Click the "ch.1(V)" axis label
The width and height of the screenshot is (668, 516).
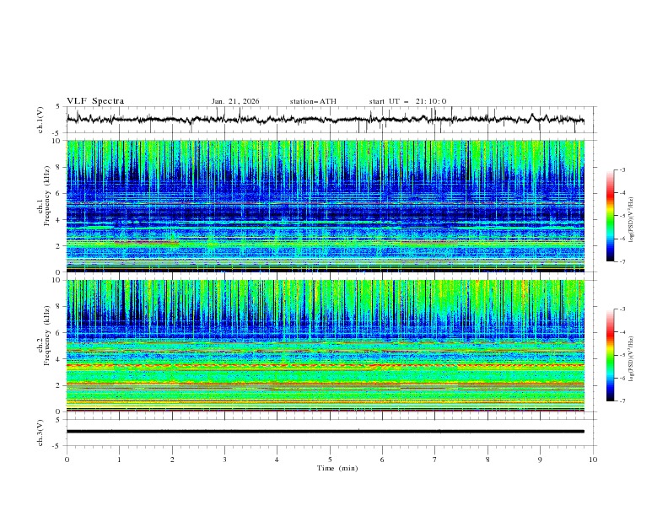coord(40,120)
